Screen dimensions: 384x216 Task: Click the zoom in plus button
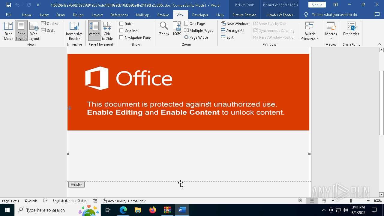368,201
